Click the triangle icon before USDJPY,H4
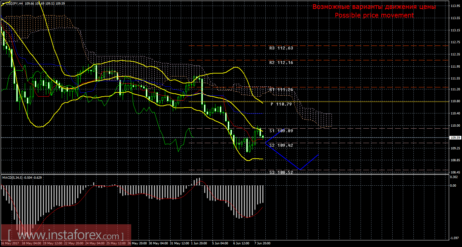Screen dimensions: 462x247 pyautogui.click(x=3, y=3)
